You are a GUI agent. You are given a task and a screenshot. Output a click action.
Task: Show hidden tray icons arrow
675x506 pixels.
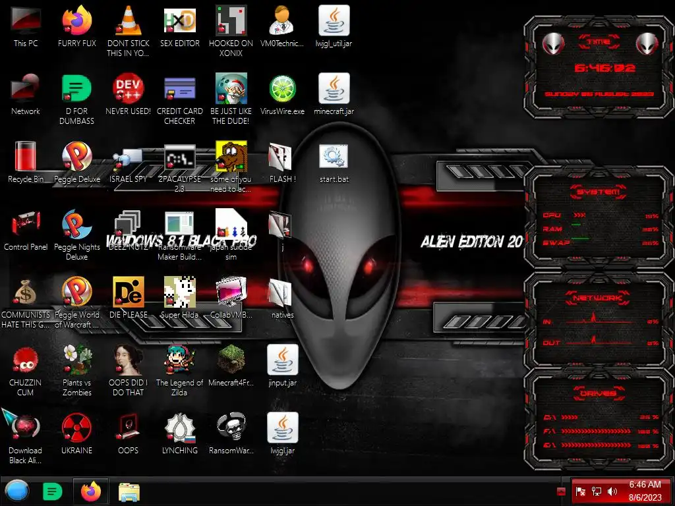(x=561, y=492)
